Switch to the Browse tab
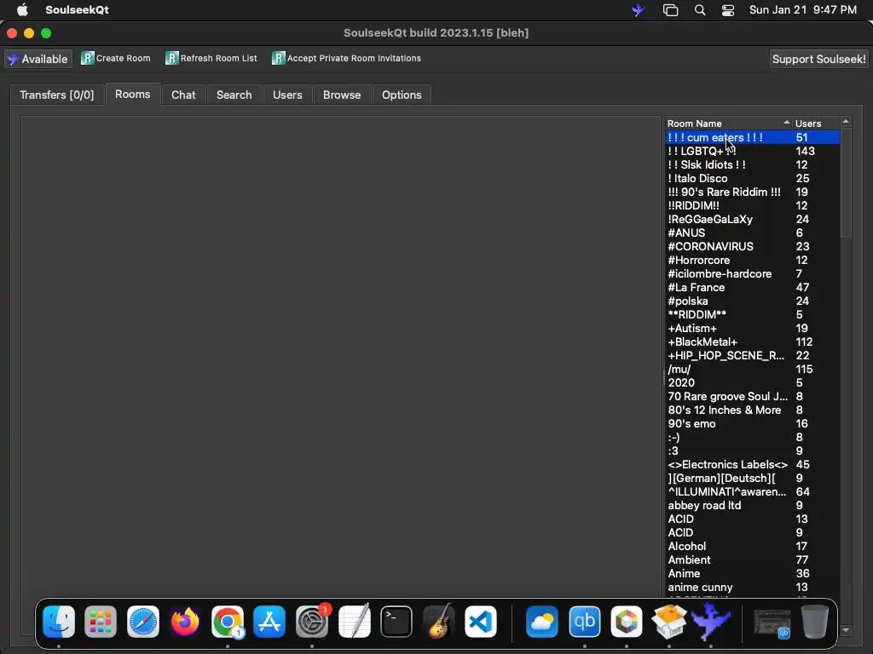This screenshot has width=873, height=654. (342, 95)
